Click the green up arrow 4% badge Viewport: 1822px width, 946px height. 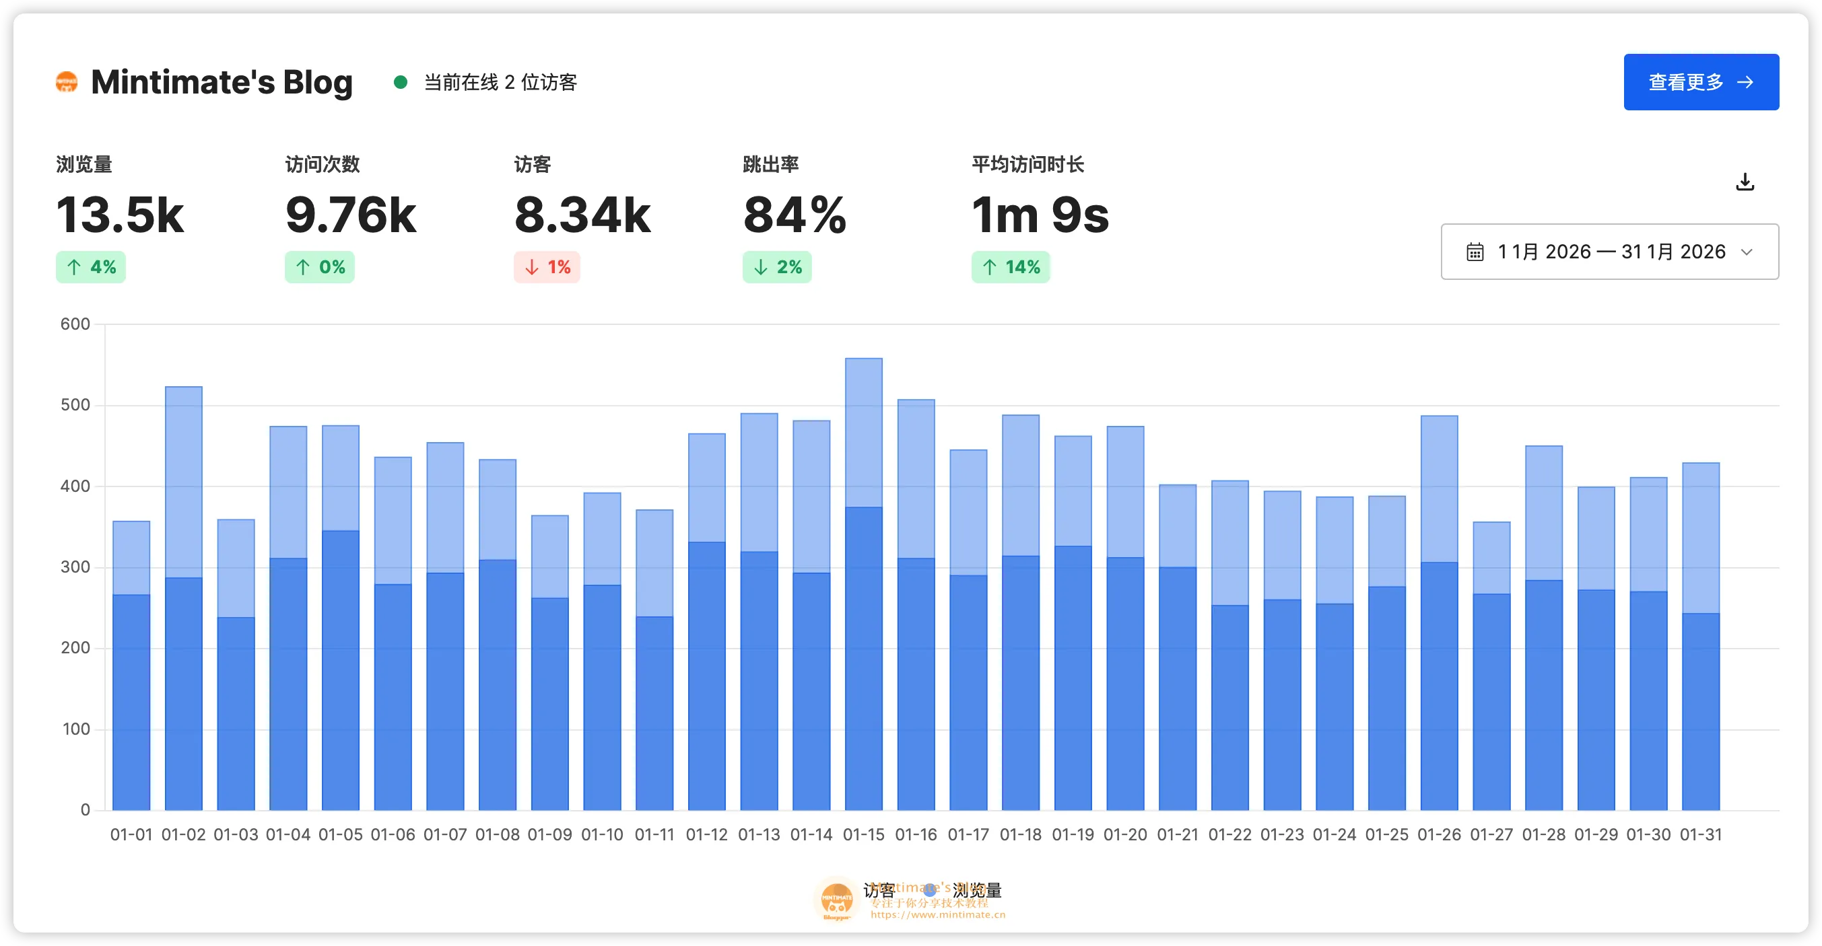90,267
